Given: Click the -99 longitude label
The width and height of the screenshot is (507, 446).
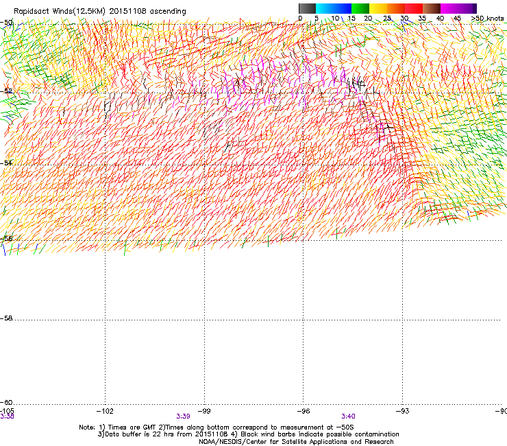Looking at the screenshot, I should [204, 411].
